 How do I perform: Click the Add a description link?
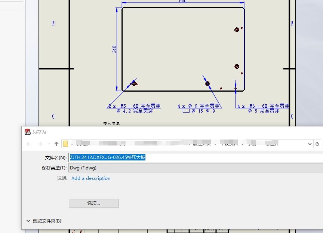pyautogui.click(x=91, y=178)
